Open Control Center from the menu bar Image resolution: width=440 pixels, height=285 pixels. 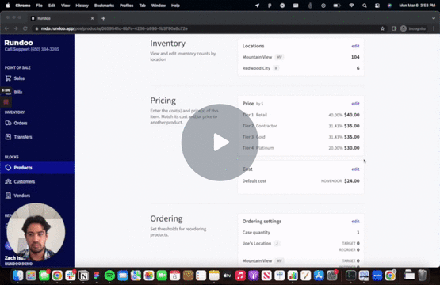coord(377,6)
